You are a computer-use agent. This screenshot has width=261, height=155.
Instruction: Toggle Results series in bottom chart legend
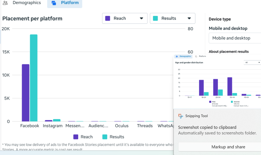coord(113,137)
